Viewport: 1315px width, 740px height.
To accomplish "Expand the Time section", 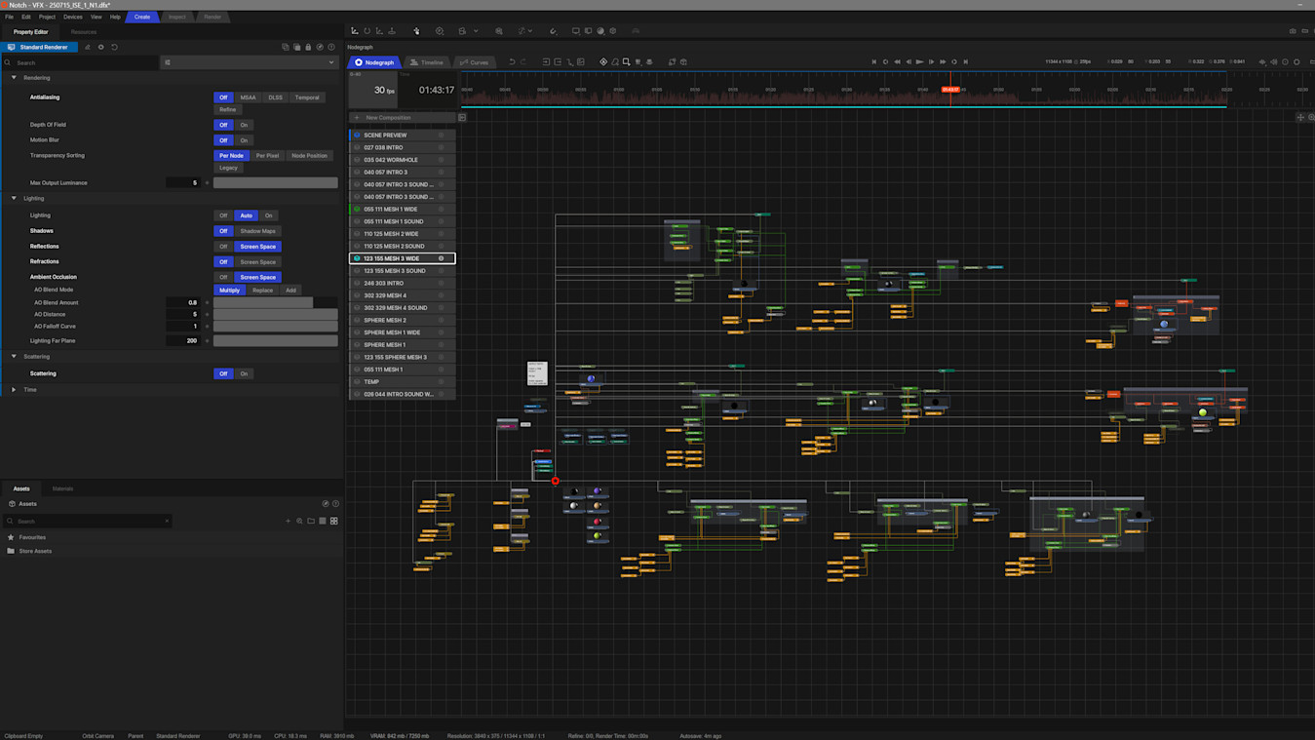I will click(x=14, y=390).
